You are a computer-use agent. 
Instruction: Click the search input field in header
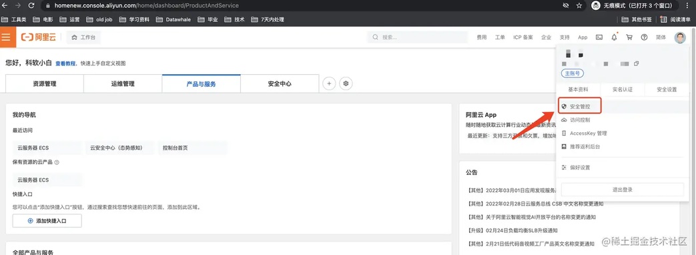417,37
